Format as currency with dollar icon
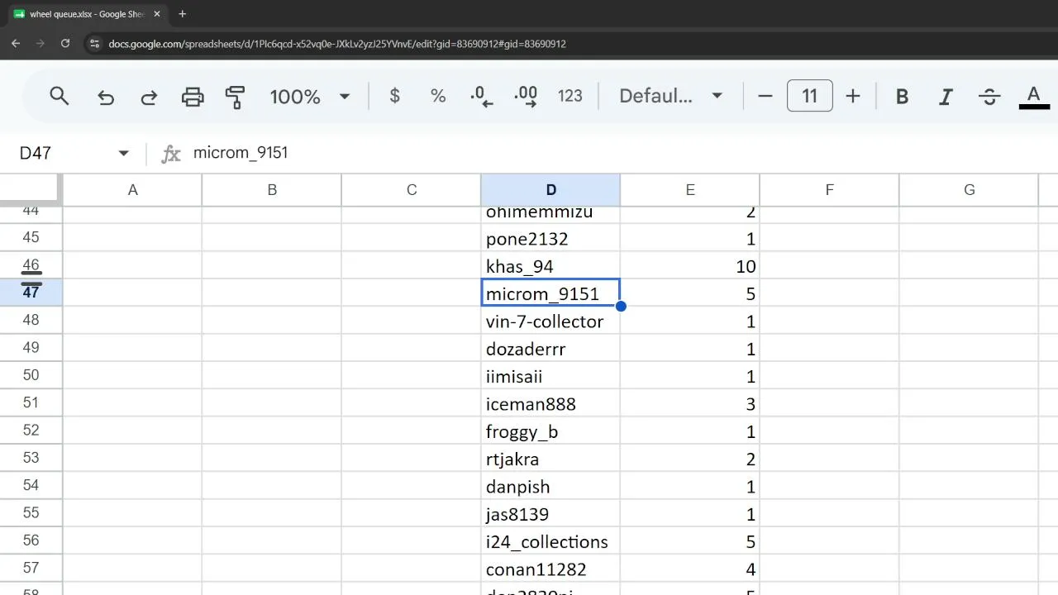The width and height of the screenshot is (1058, 595). 395,96
